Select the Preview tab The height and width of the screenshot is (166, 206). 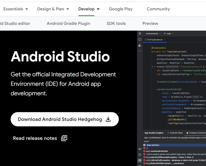[150, 23]
